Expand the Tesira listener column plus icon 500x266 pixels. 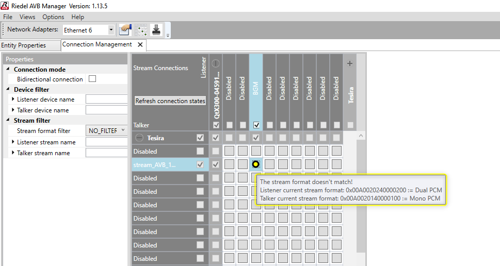click(x=350, y=63)
